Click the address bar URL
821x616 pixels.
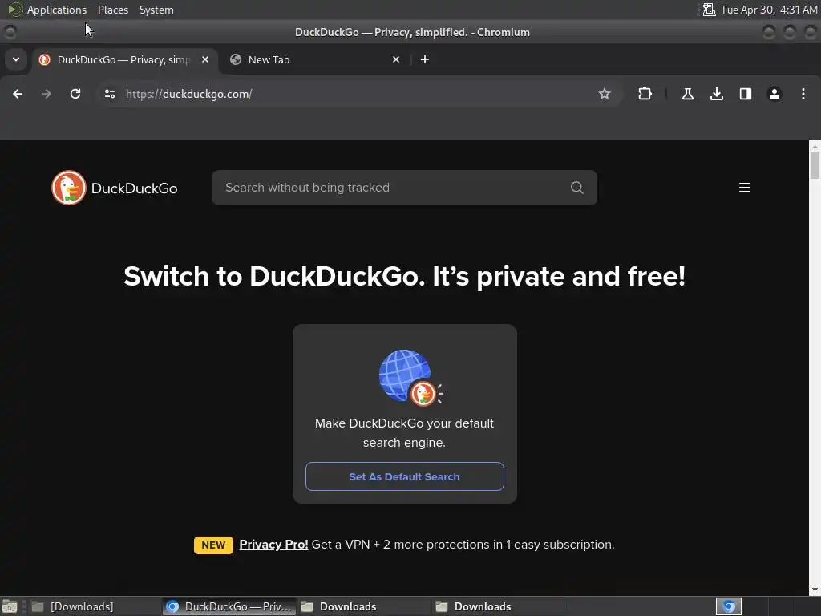coord(188,94)
